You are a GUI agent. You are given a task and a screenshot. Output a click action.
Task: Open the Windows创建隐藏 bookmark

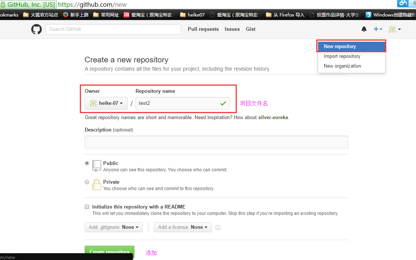(390, 15)
